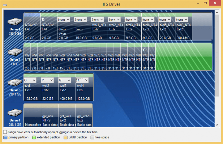The width and height of the screenshot is (223, 144).
Task: Select the large green free space on Drive 2
Action: click(184, 57)
